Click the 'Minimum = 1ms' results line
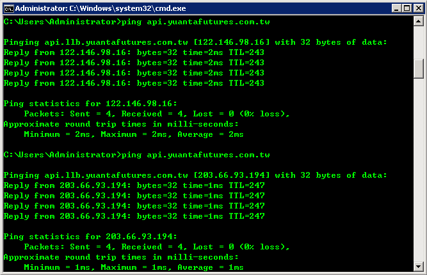Image resolution: width=427 pixels, height=275 pixels. pos(134,267)
